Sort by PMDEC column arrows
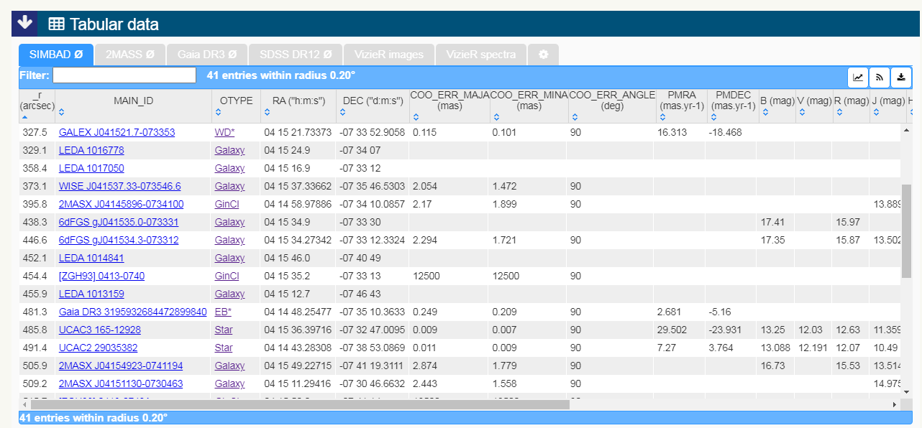 (x=713, y=116)
